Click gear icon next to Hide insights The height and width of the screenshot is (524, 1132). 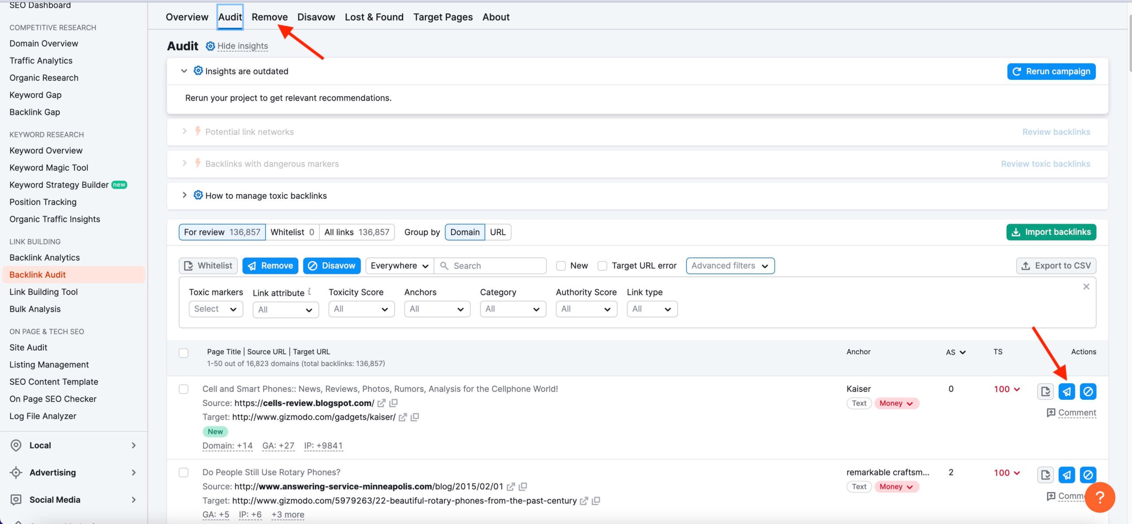pyautogui.click(x=210, y=46)
